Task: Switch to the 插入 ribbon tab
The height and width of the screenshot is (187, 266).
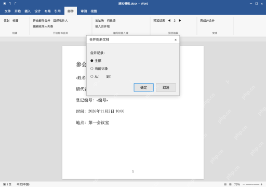Action: 28,11
